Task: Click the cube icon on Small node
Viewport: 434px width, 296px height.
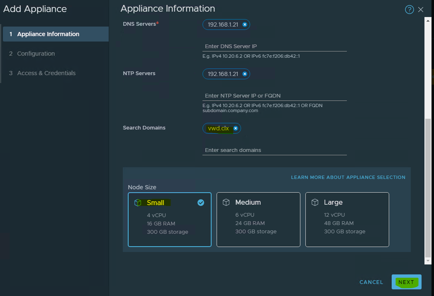Action: tap(138, 203)
